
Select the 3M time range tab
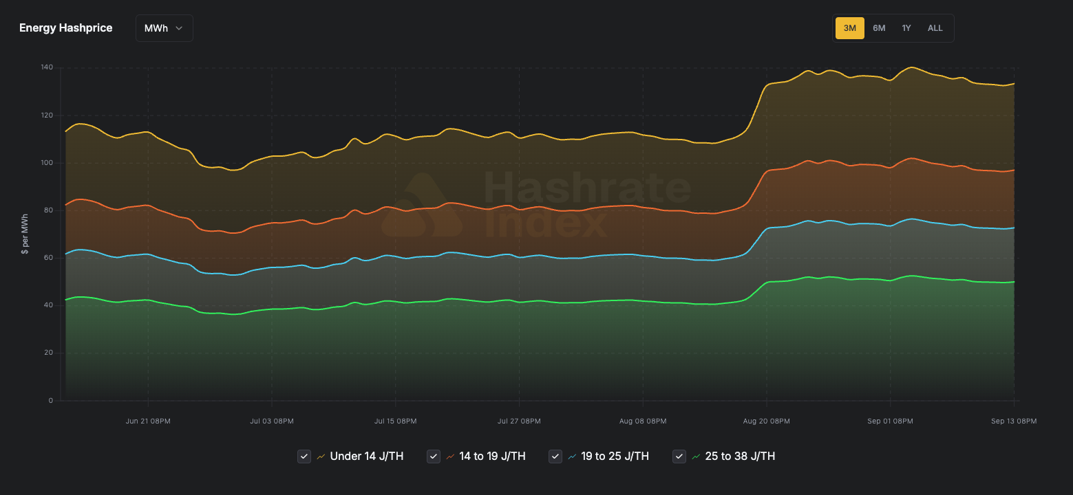(849, 28)
